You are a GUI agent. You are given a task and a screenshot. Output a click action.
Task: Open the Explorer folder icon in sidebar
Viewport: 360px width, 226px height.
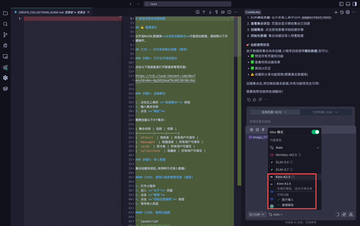[5, 13]
